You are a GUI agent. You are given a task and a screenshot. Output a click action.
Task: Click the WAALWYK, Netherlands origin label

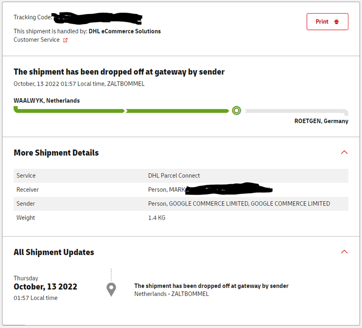[x=47, y=100]
